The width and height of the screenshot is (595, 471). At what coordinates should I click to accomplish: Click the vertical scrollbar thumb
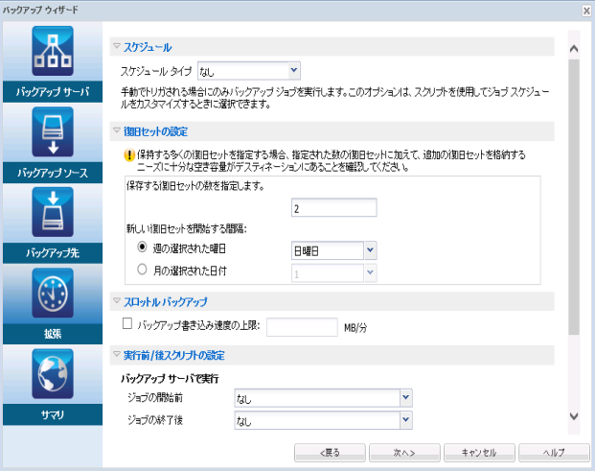574,197
